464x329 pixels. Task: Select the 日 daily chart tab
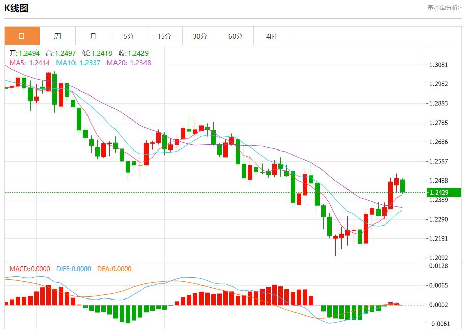coord(22,36)
